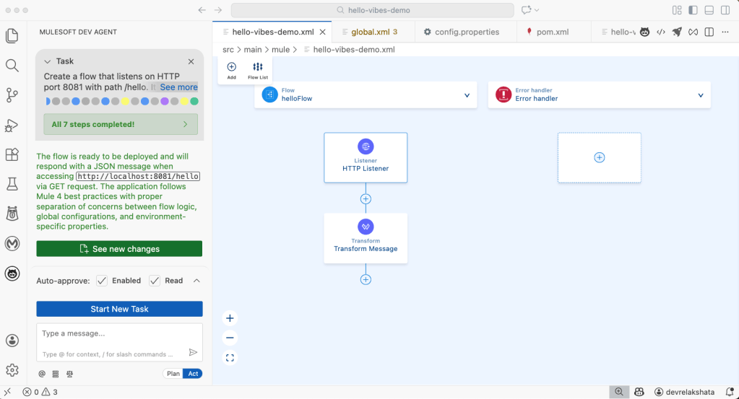Click the Add icon in canvas toolbar
Viewport: 739px width, 399px height.
tap(231, 71)
